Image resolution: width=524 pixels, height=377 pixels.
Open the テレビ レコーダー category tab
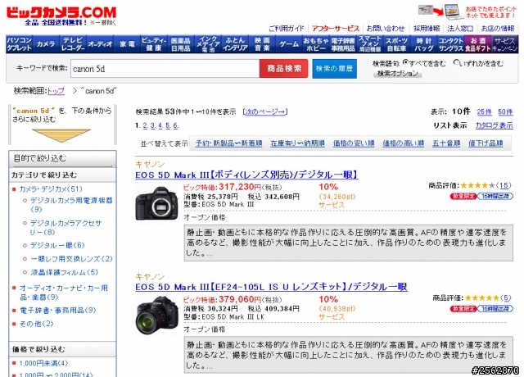pos(73,44)
